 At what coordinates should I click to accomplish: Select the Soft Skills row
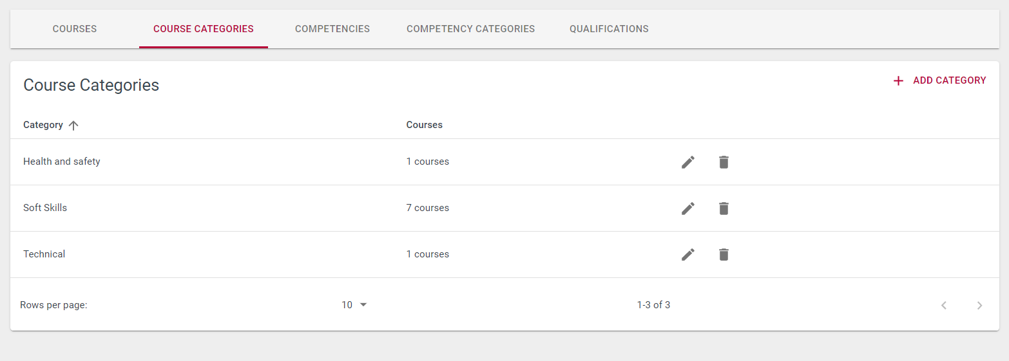click(x=504, y=208)
